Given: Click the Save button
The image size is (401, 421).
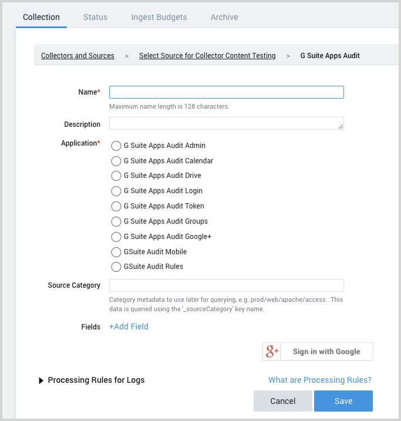Looking at the screenshot, I should 343,401.
